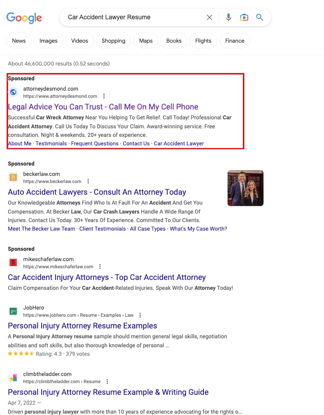The image size is (324, 415).
Task: Clear the search box with X icon
Action: (209, 17)
